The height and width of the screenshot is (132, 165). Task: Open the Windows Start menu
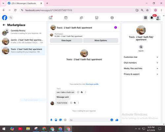click(x=4, y=129)
